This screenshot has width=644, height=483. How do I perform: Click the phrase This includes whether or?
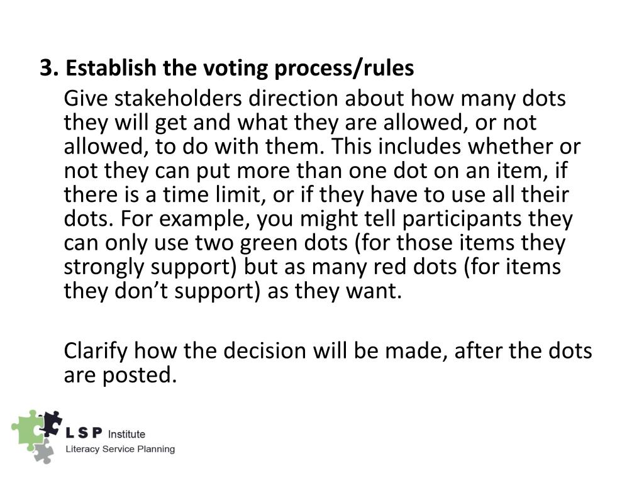(455, 147)
